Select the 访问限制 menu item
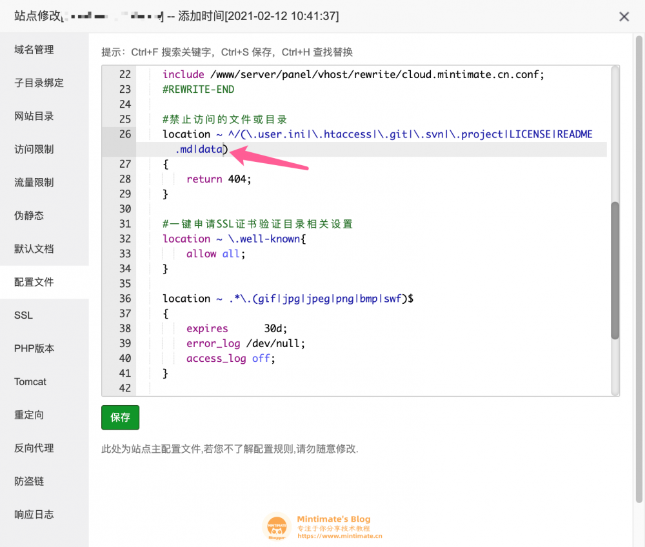This screenshot has width=645, height=547. pyautogui.click(x=34, y=150)
